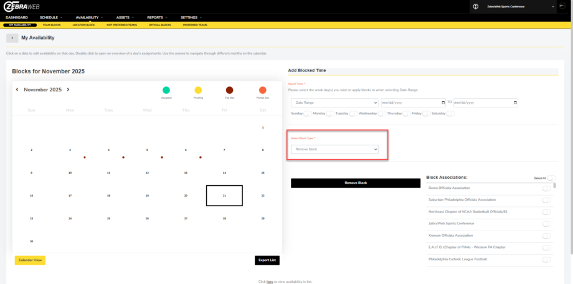Click the back arrow beside My Availability
Viewport: 573px width, 284px height.
(12, 38)
